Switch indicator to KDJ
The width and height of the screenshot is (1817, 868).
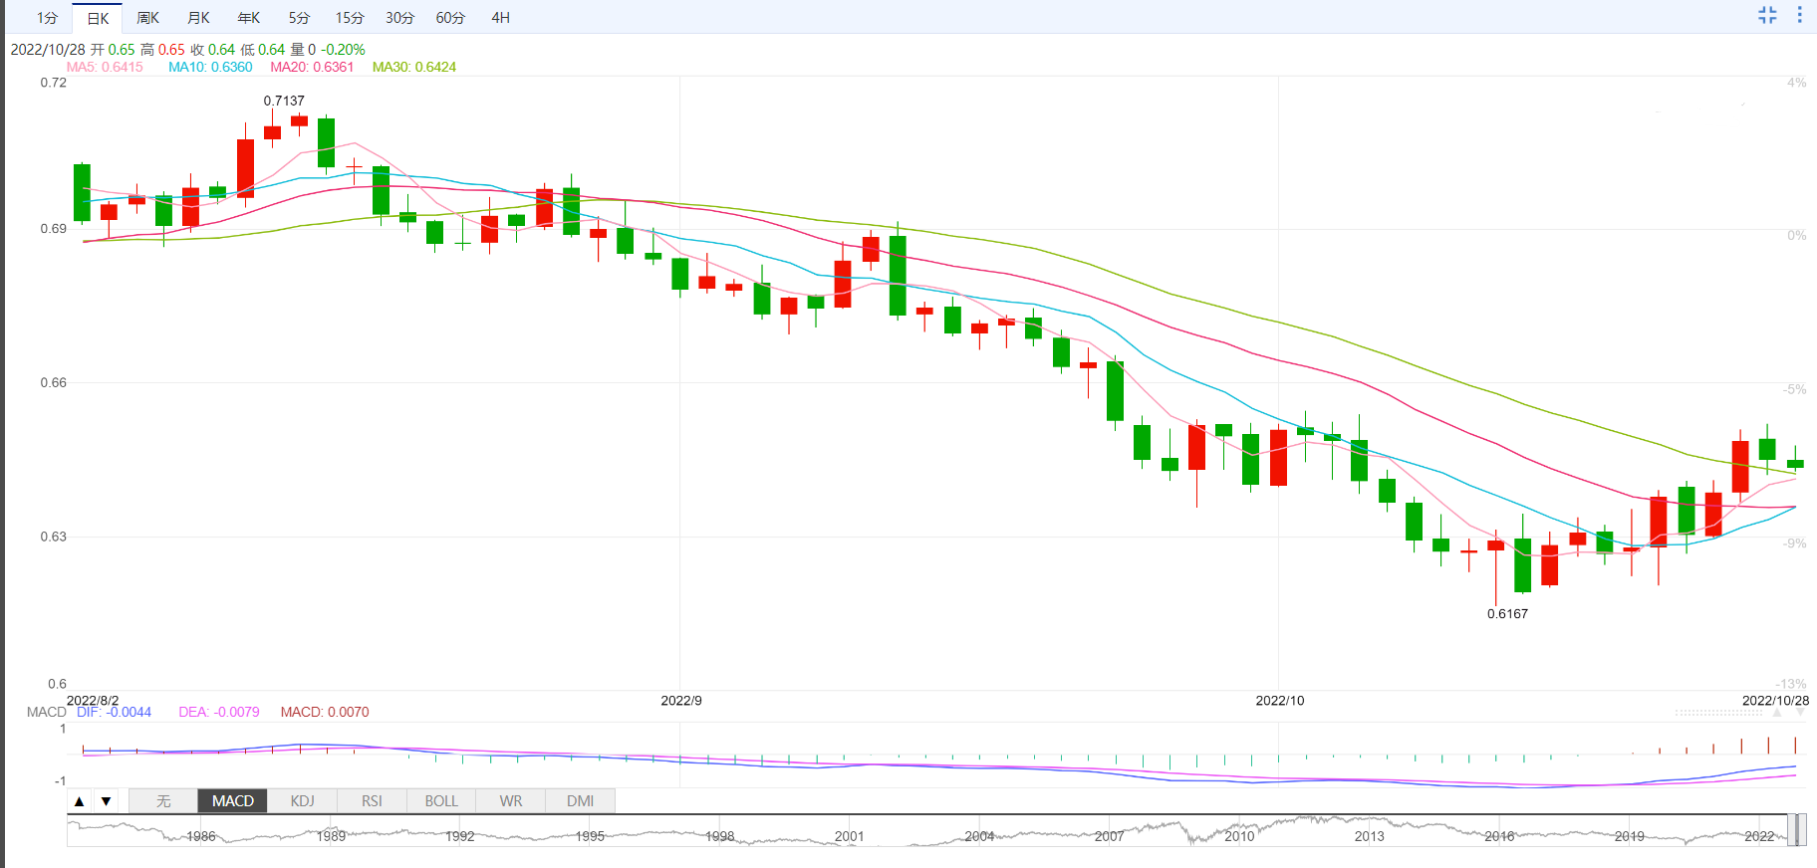tap(303, 800)
